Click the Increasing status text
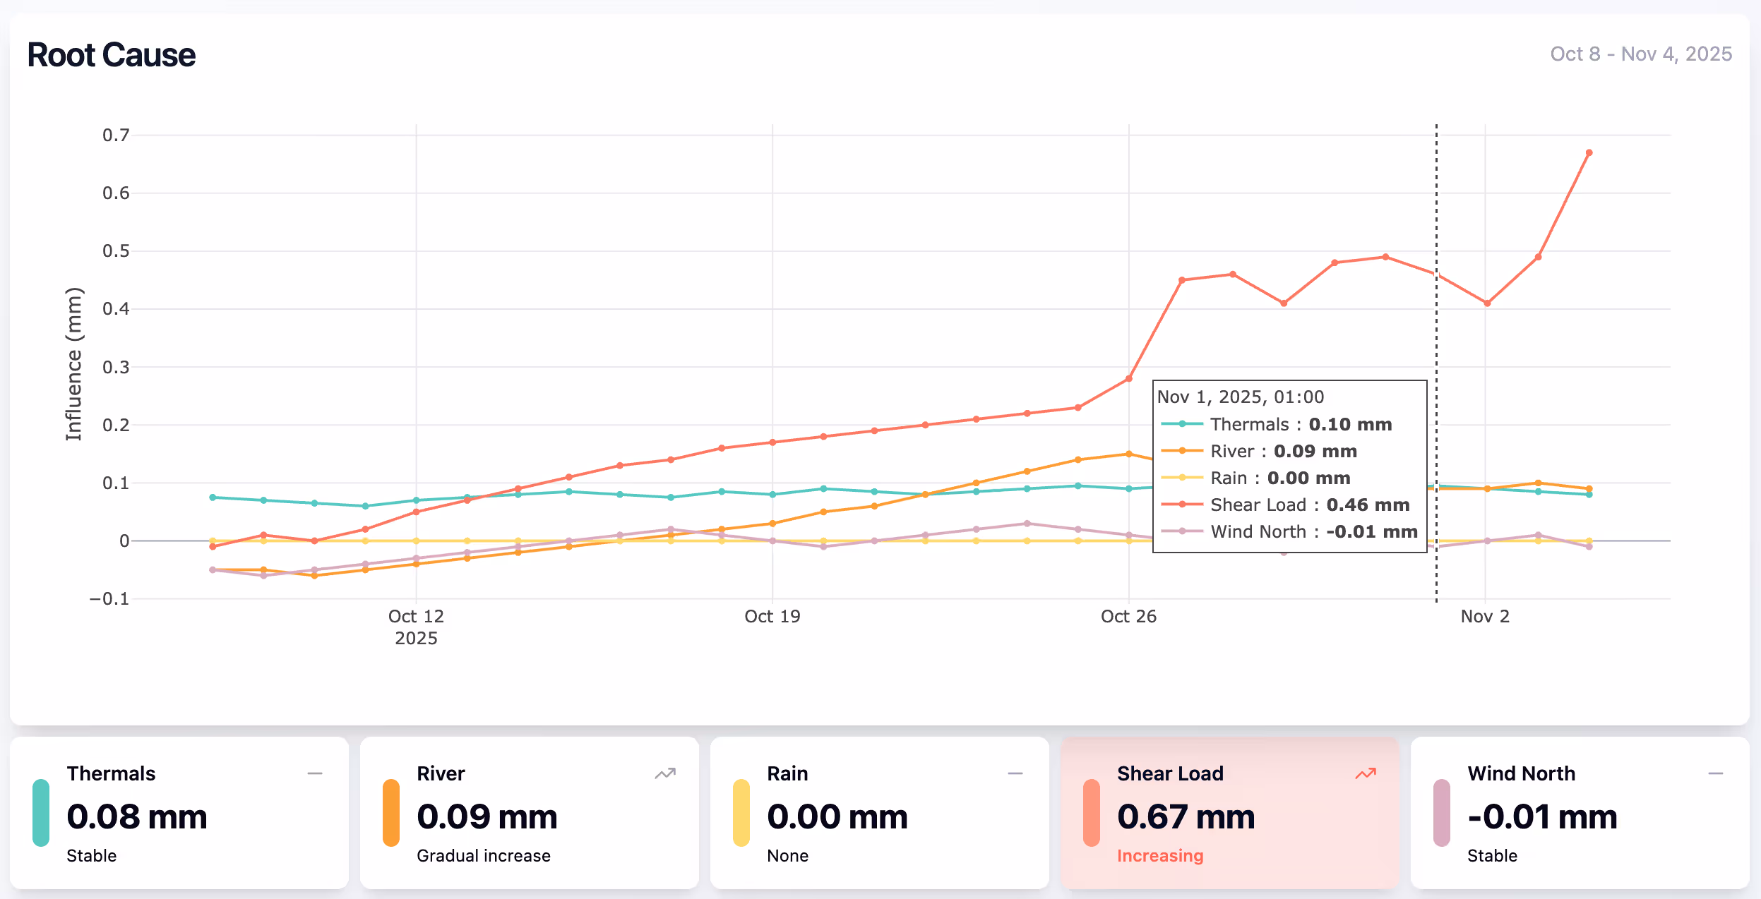This screenshot has width=1761, height=899. click(x=1160, y=856)
